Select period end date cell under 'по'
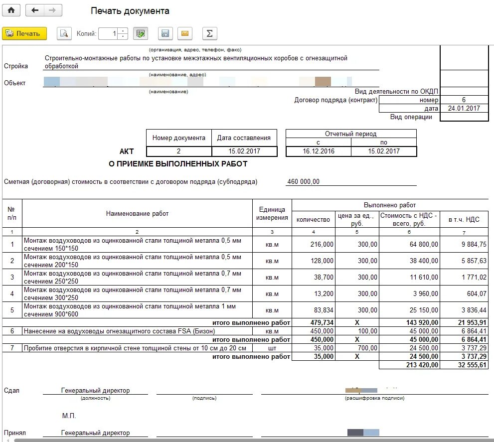Image resolution: width=494 pixels, height=442 pixels. click(384, 151)
